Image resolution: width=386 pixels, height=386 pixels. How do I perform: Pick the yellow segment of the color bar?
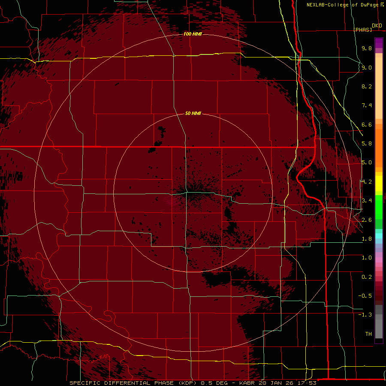[379, 184]
